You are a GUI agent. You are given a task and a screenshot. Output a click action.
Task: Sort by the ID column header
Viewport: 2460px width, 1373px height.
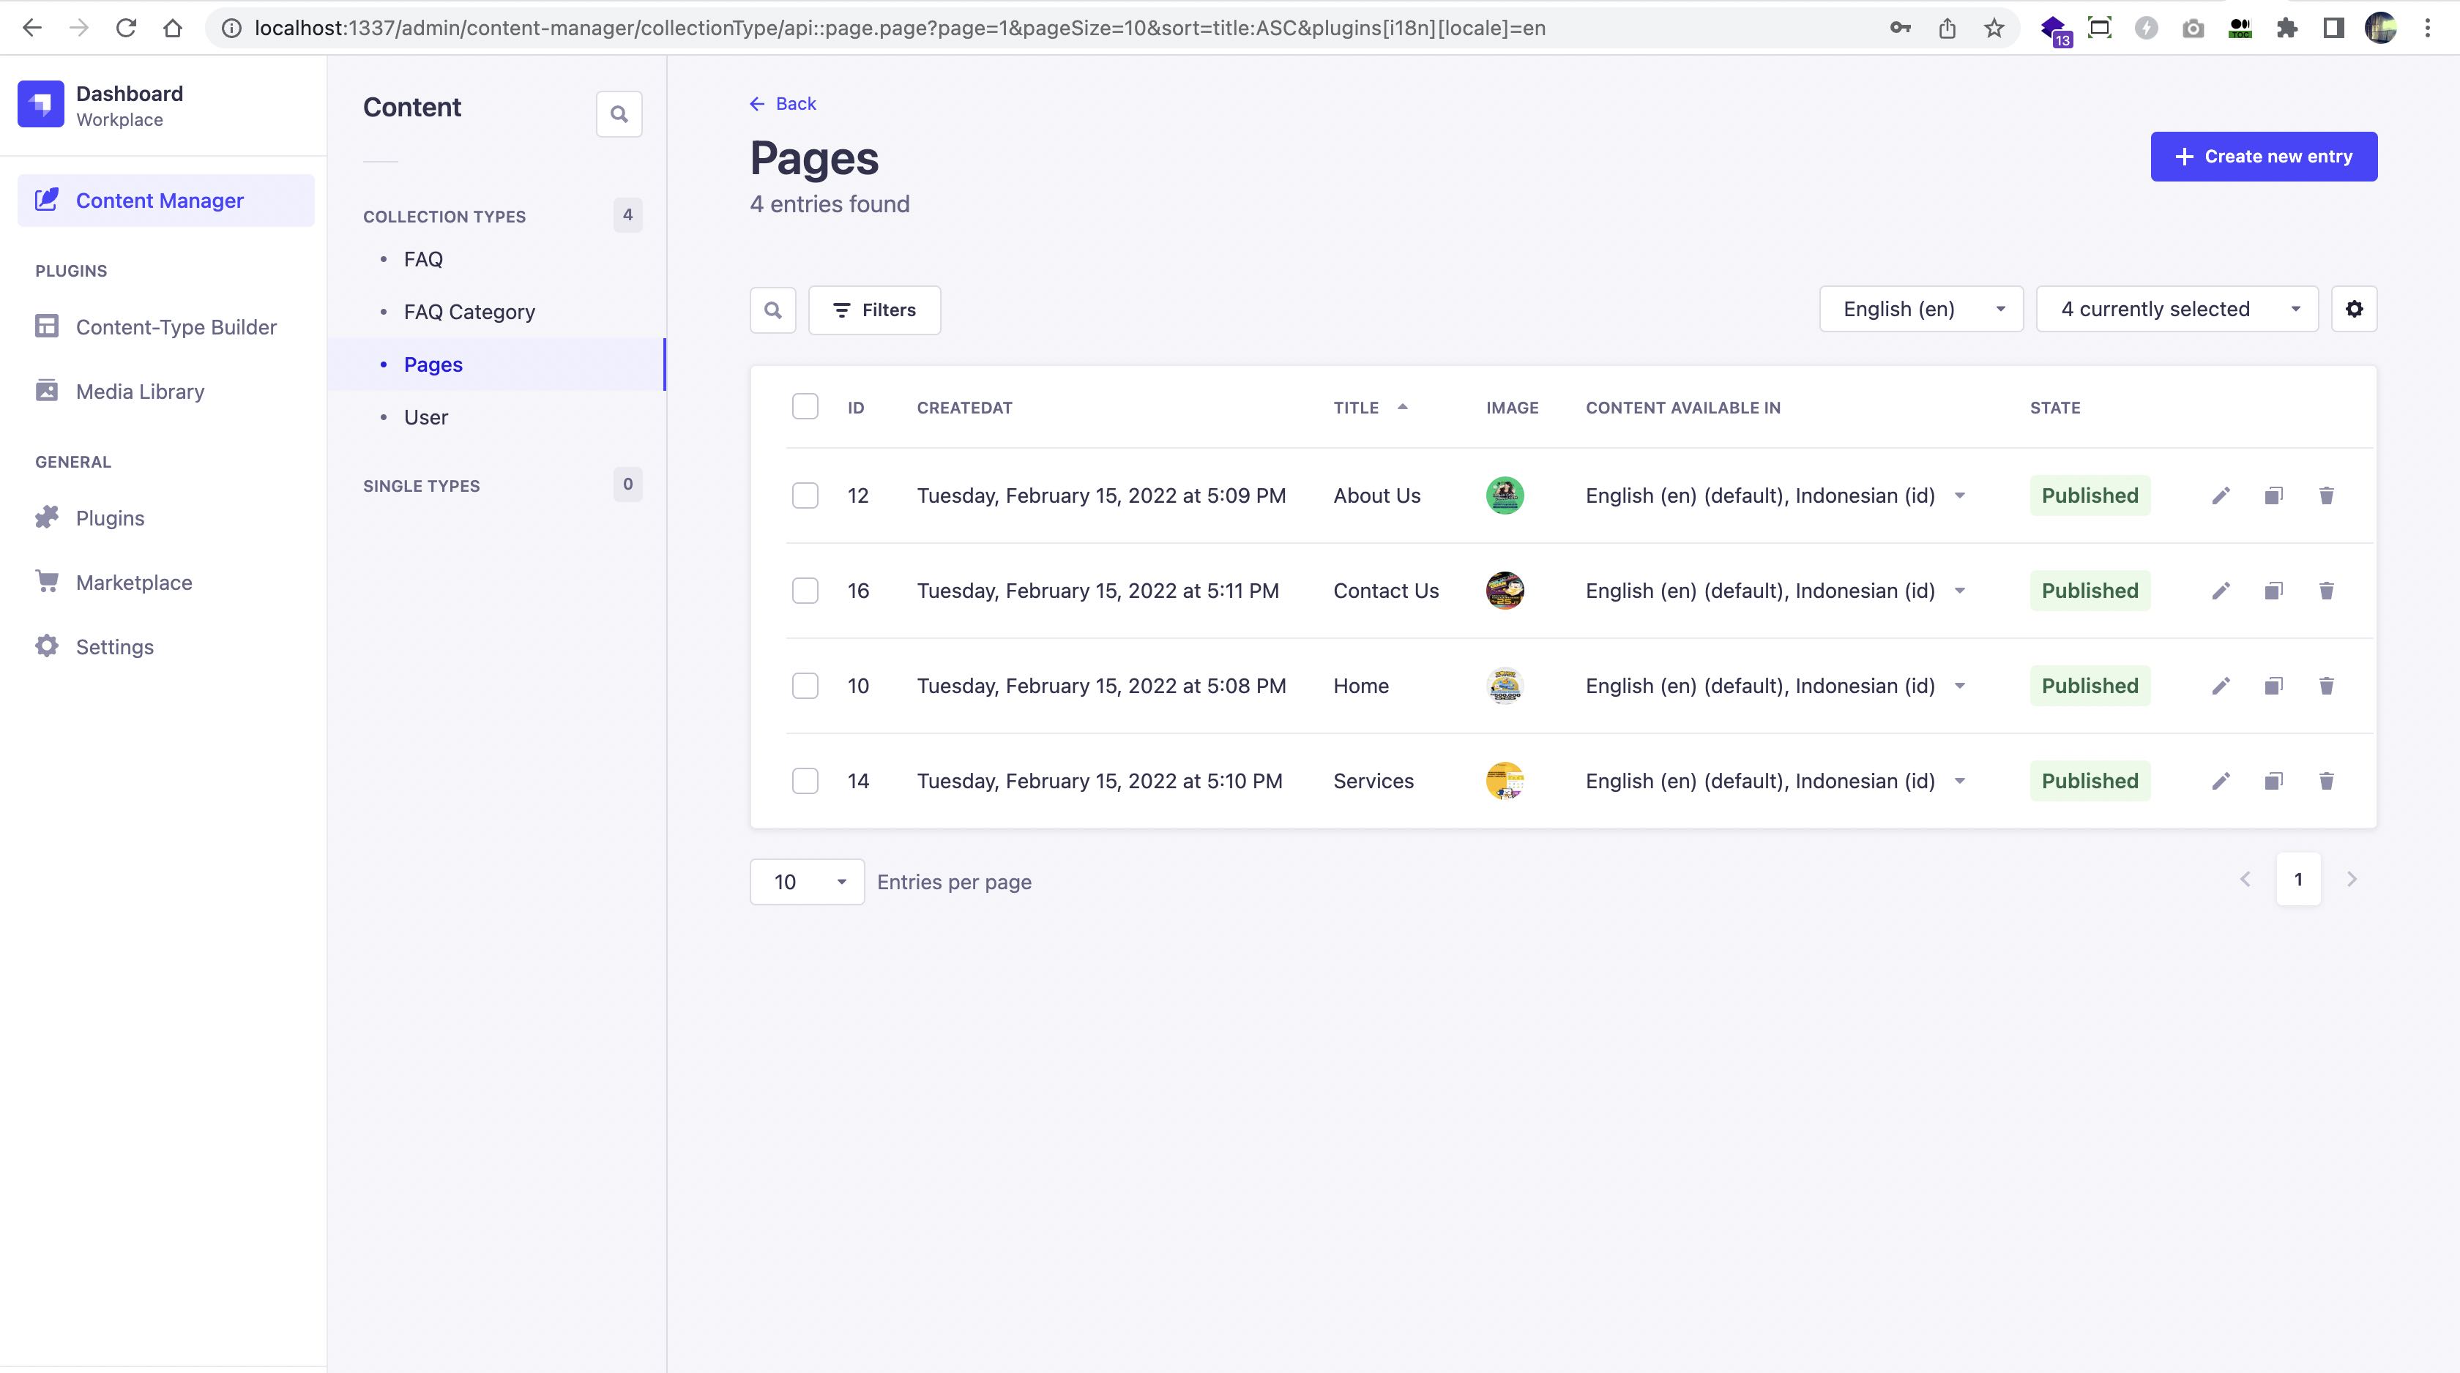click(x=856, y=408)
